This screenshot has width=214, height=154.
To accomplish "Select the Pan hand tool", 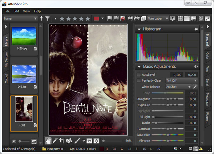I will (x=48, y=141).
